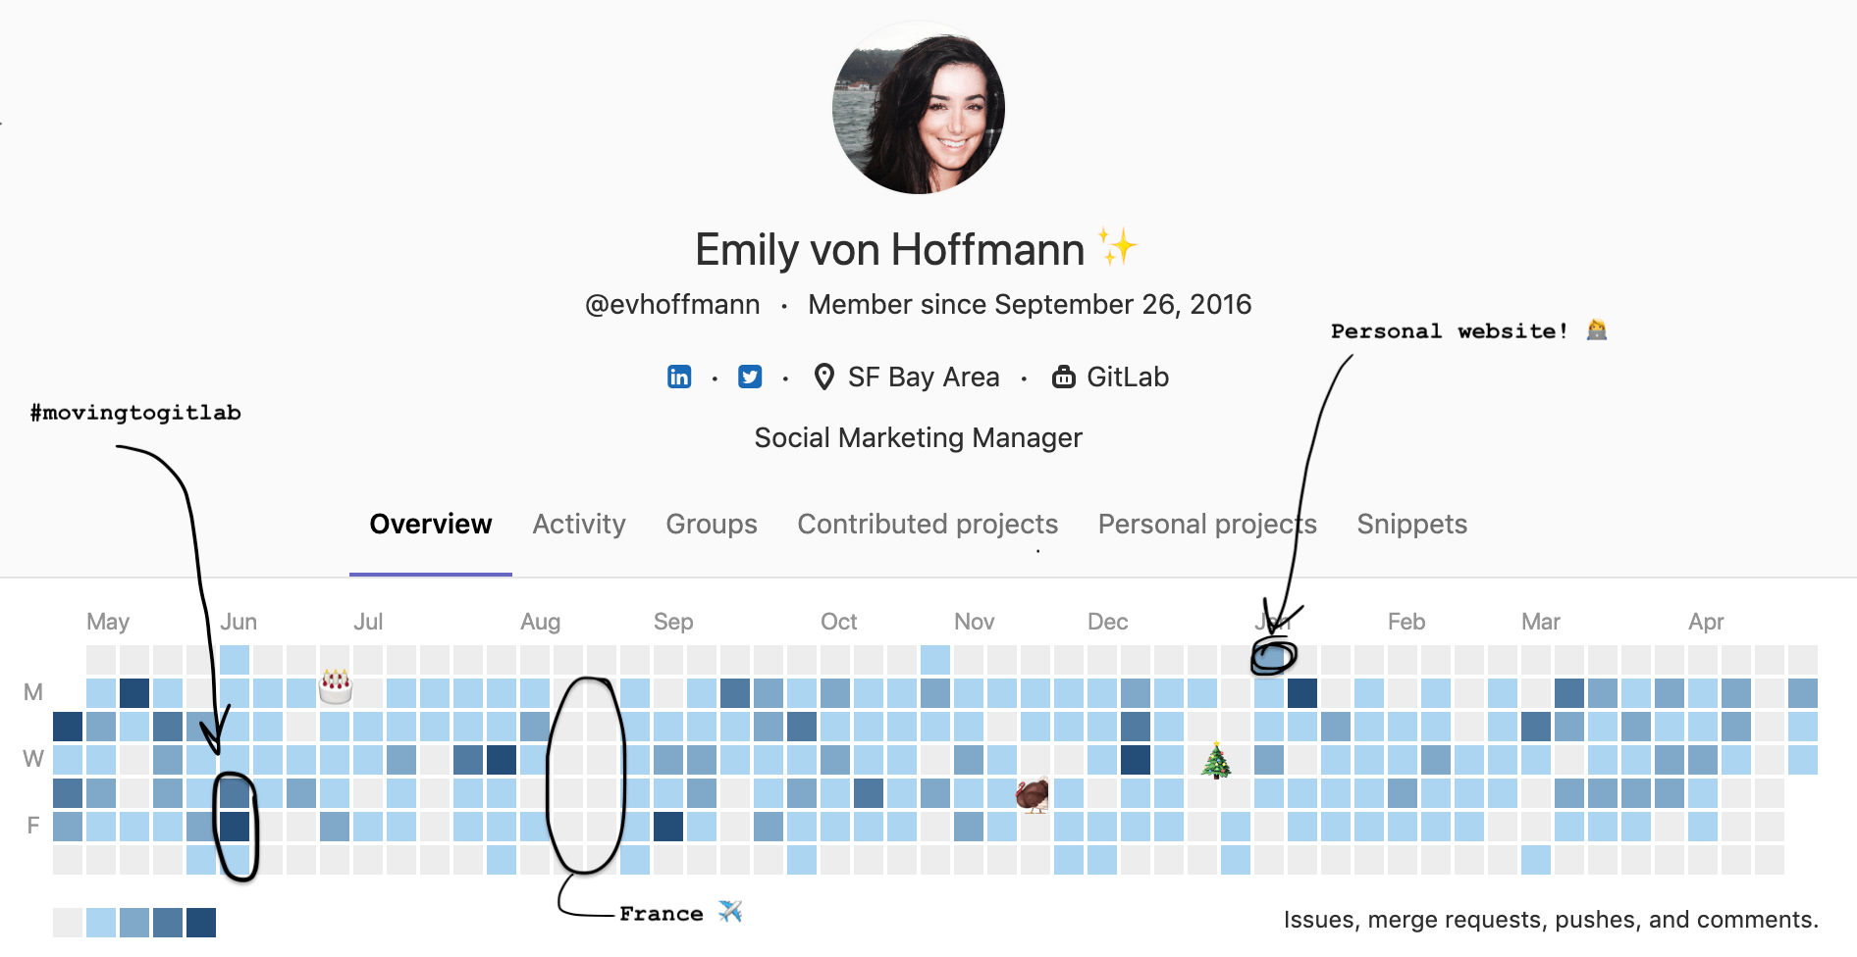Open the LinkedIn profile icon

(679, 378)
